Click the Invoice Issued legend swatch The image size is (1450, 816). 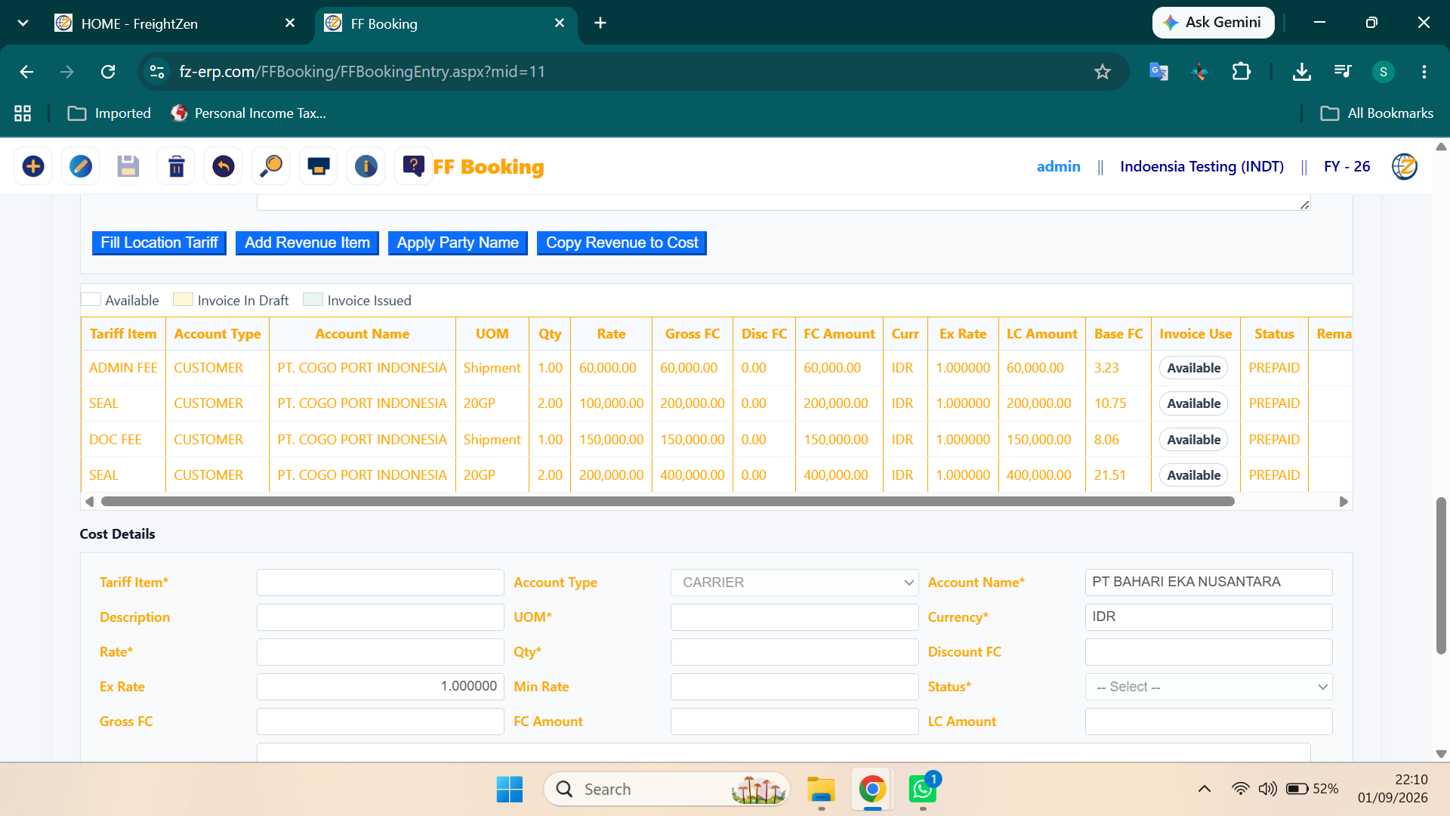(313, 300)
